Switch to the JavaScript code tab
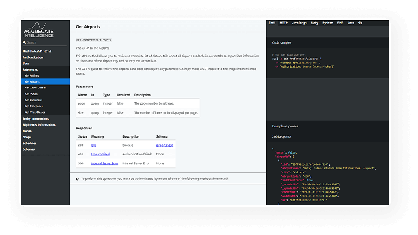Viewport: 418px width, 235px height. click(299, 23)
